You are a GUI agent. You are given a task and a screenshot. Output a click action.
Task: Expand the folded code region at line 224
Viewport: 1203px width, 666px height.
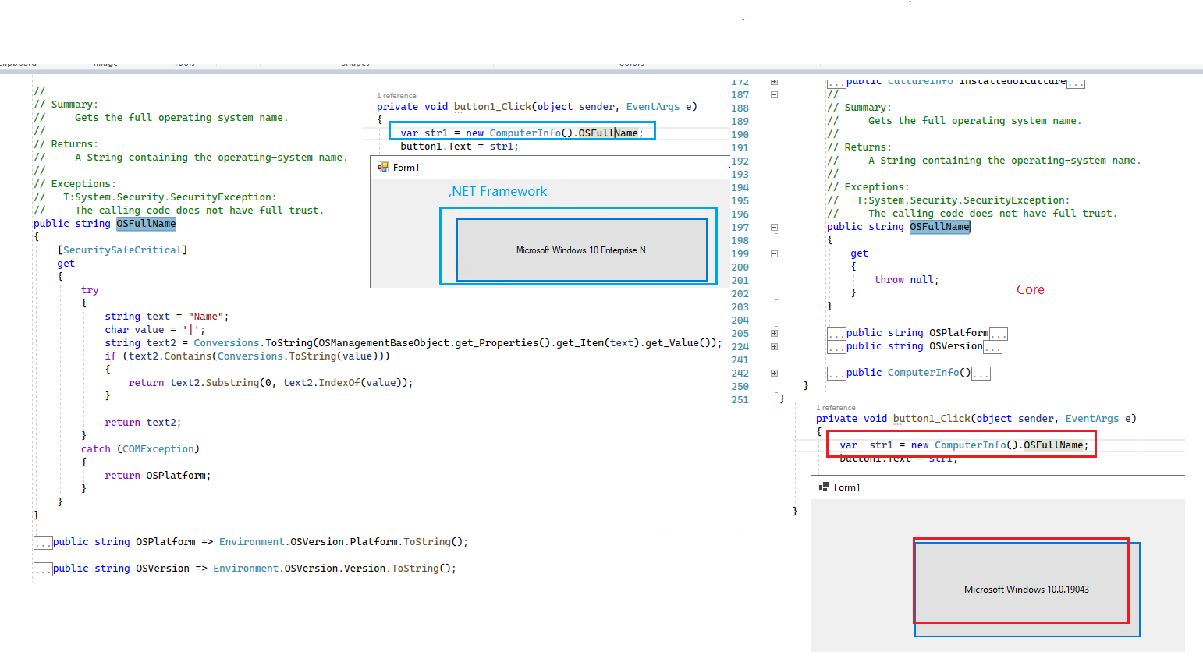772,346
